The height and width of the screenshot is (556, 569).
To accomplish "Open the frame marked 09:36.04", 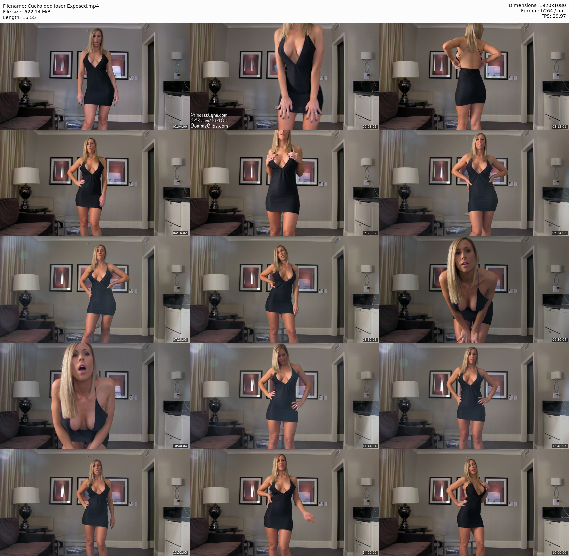I will click(x=474, y=290).
